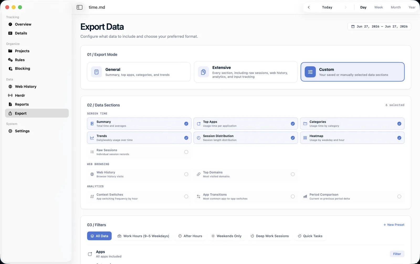Toggle the sidebar panel icon
This screenshot has width=420, height=264.
point(80,7)
